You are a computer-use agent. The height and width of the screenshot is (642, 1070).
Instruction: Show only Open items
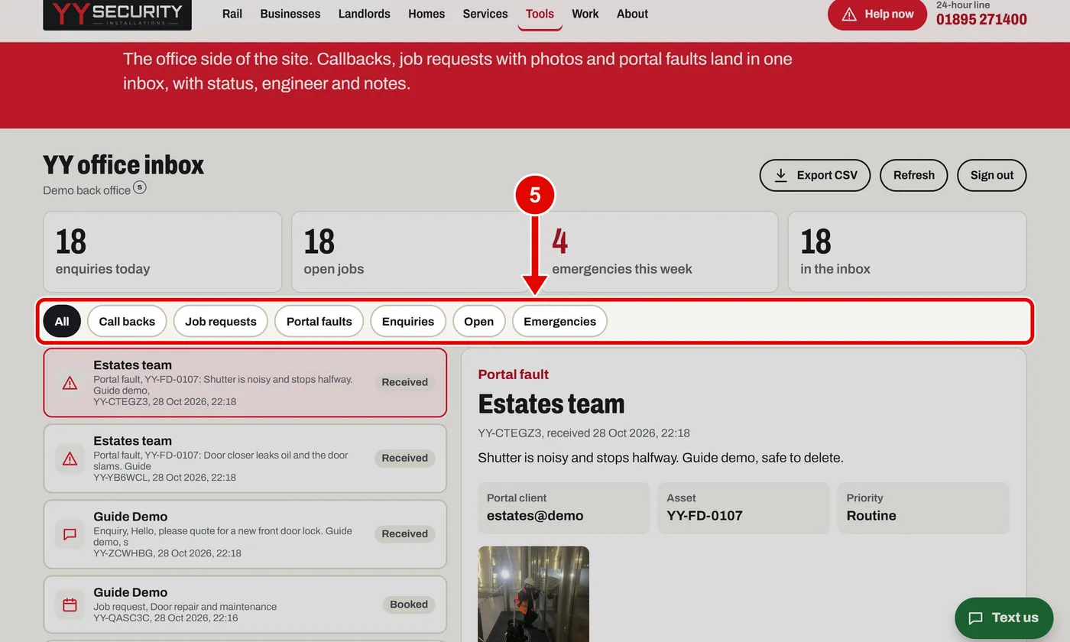click(479, 321)
